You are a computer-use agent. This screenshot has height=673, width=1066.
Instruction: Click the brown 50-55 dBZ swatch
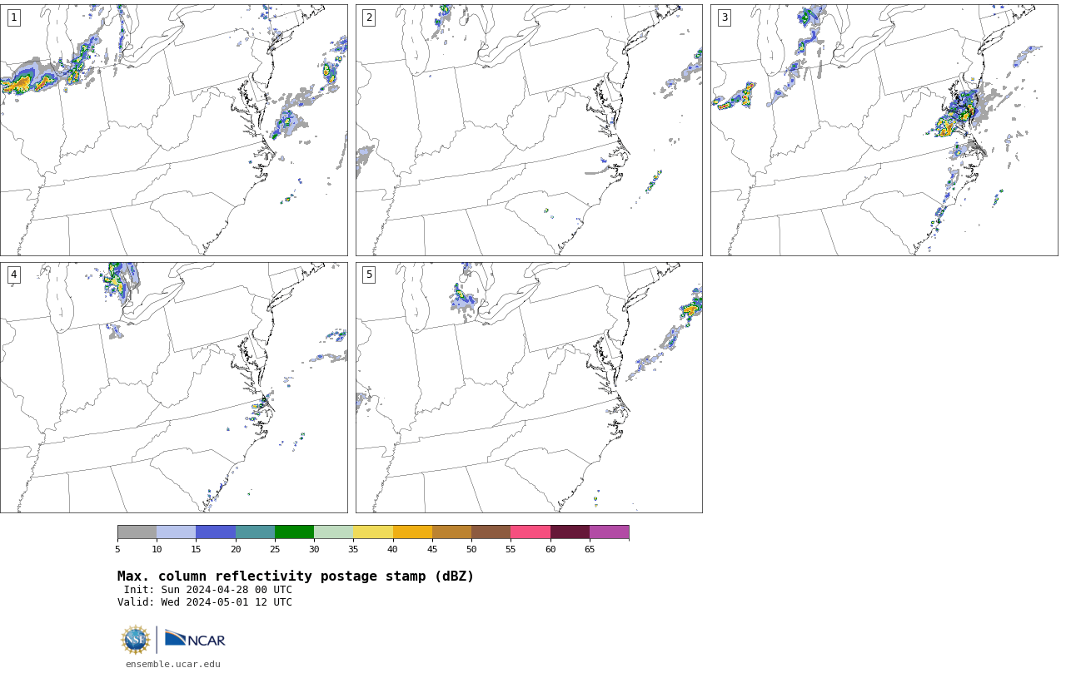491,532
